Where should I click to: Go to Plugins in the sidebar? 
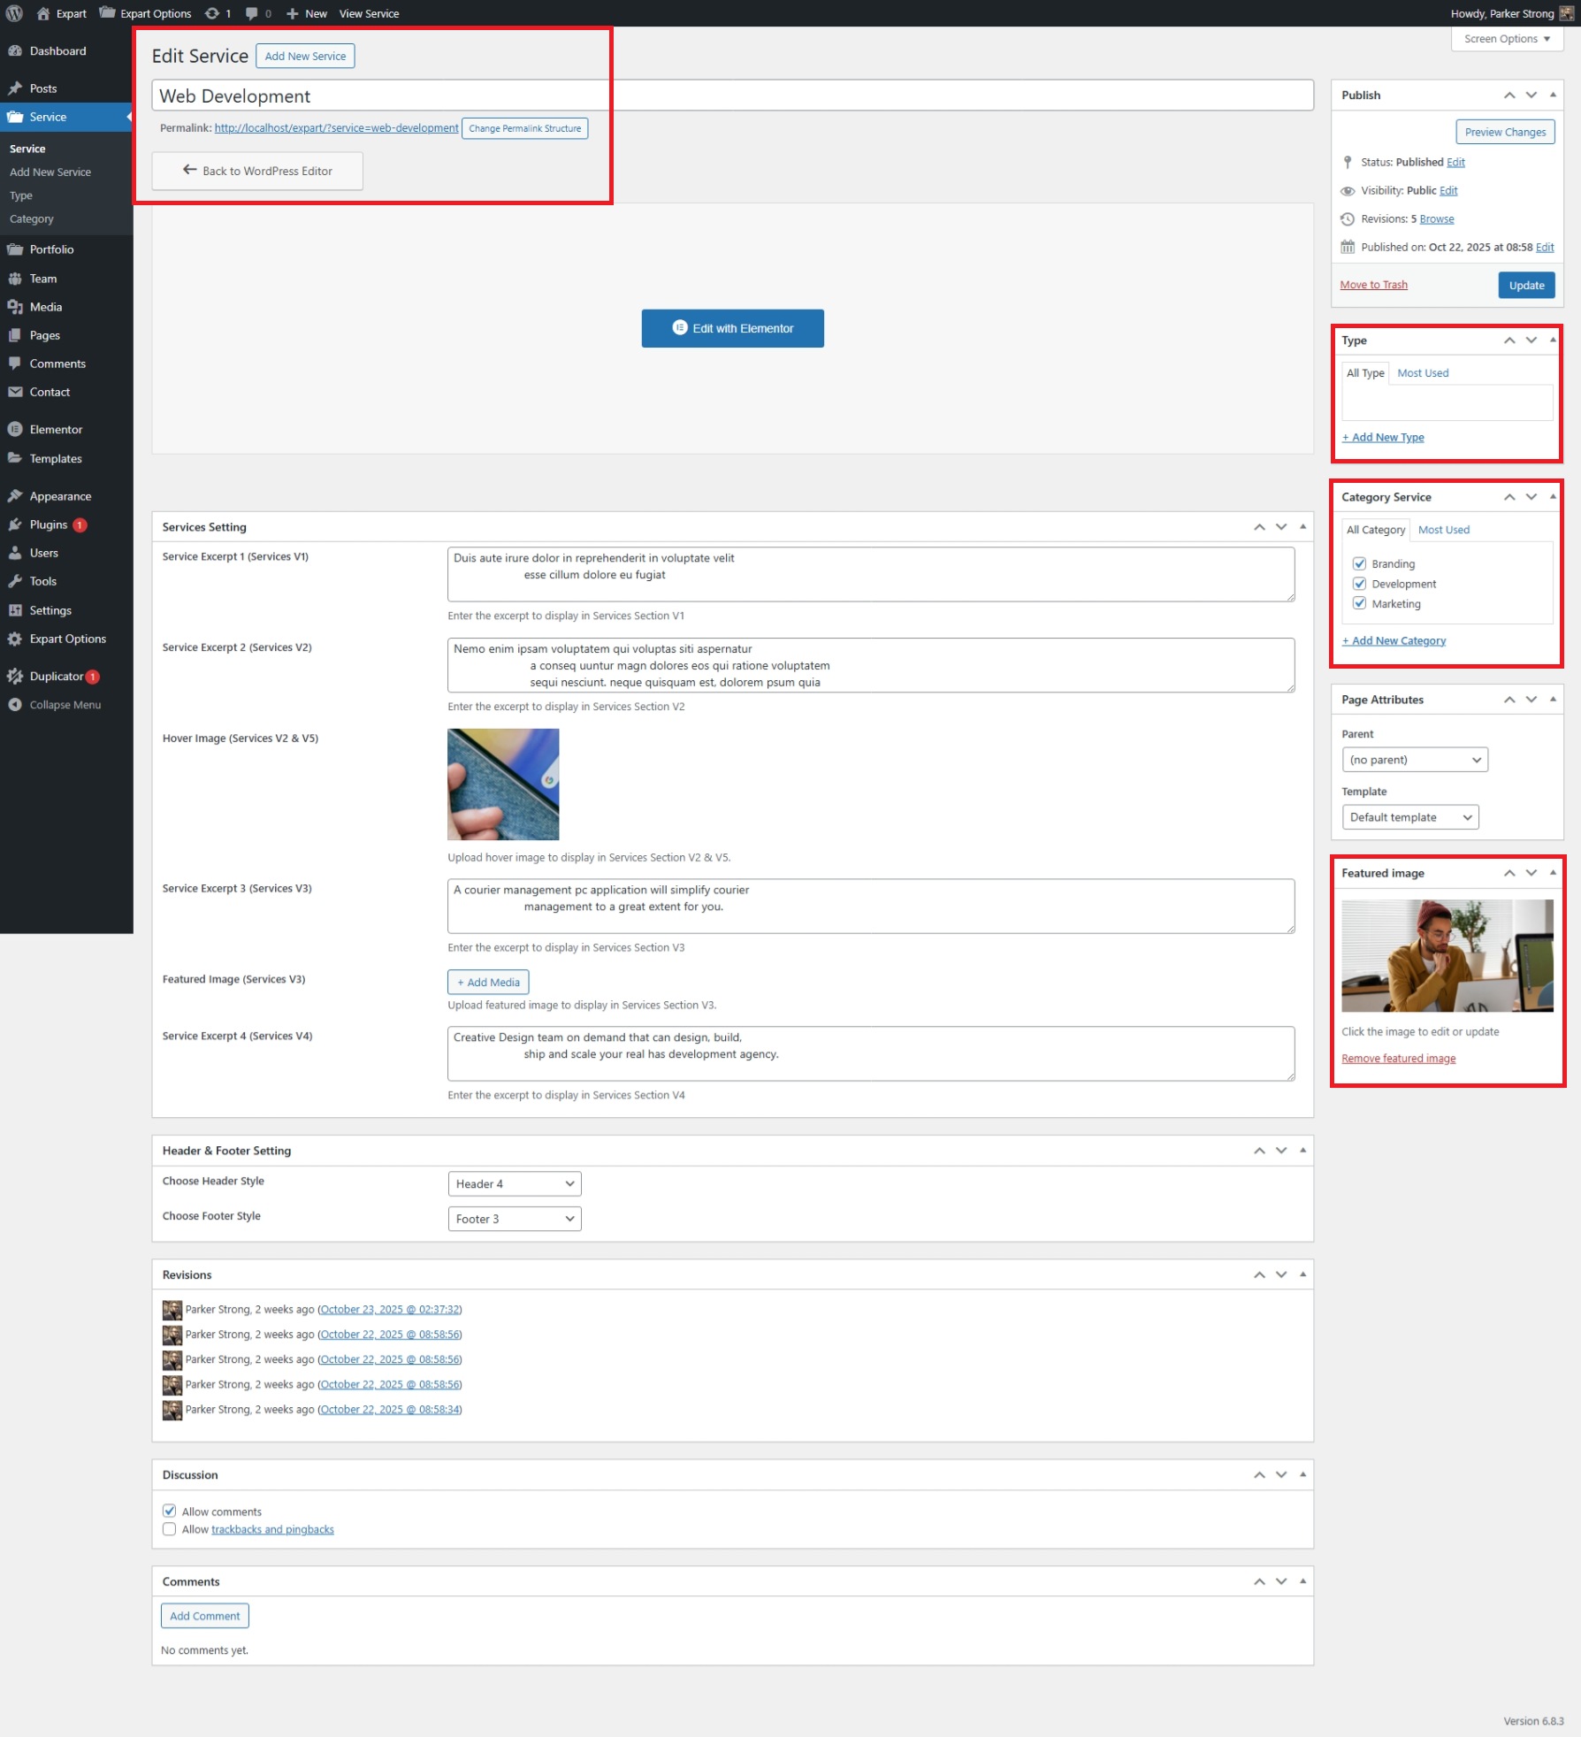coord(48,524)
